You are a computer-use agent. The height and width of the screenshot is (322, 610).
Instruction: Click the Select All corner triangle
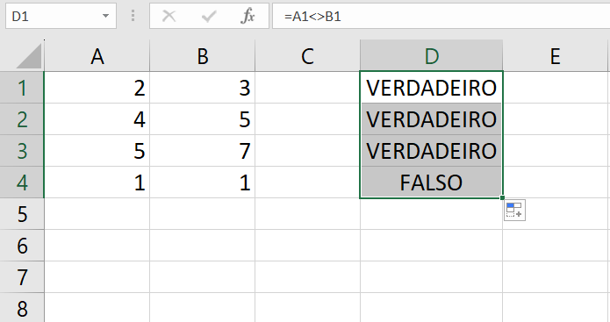(x=28, y=56)
